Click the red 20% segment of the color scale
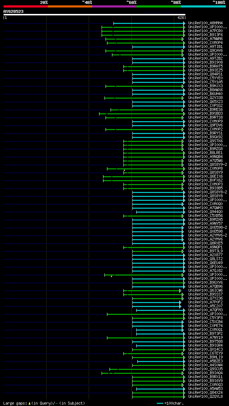 pos(26,6)
